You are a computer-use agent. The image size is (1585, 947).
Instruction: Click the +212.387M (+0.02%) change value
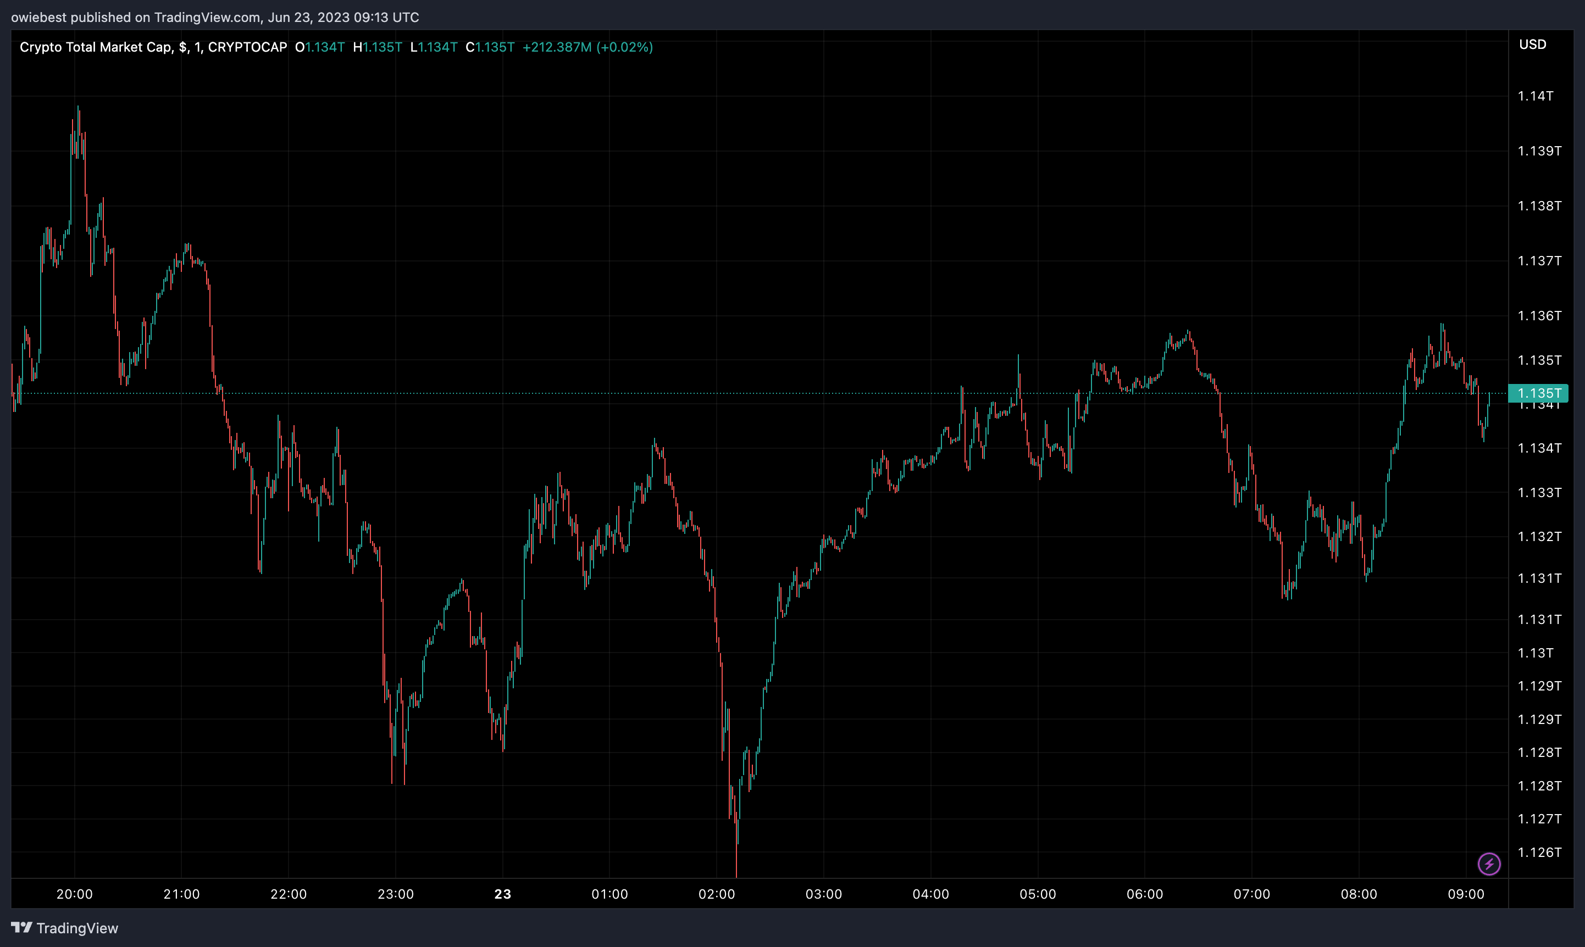[588, 47]
